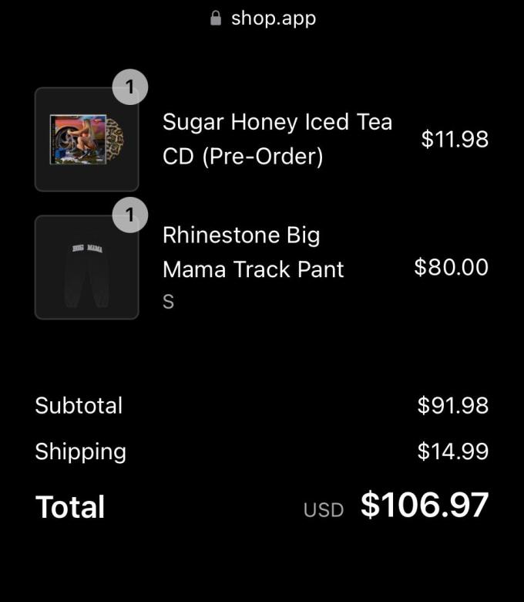Tap the quantity badge on the track pant
The width and height of the screenshot is (524, 602).
(x=130, y=216)
